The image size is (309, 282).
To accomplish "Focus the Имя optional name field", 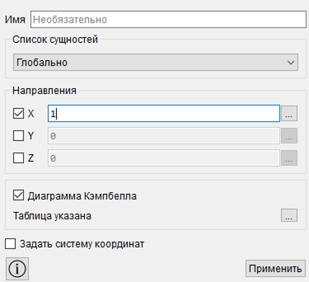I will [x=168, y=19].
